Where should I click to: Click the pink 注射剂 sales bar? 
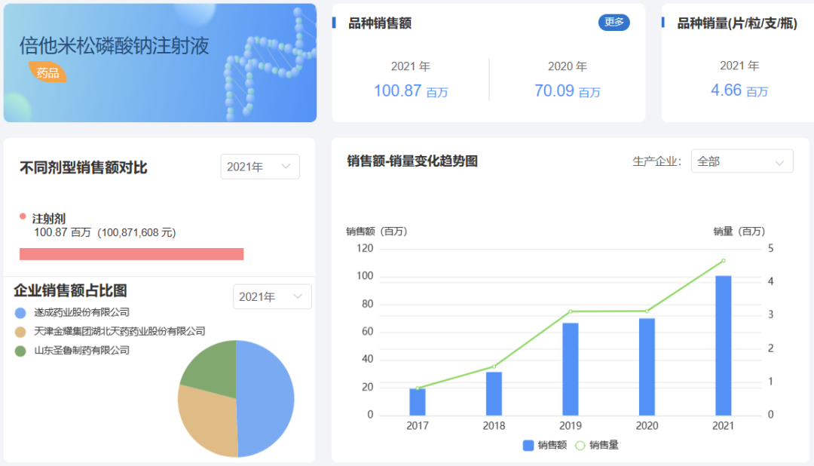pos(131,254)
